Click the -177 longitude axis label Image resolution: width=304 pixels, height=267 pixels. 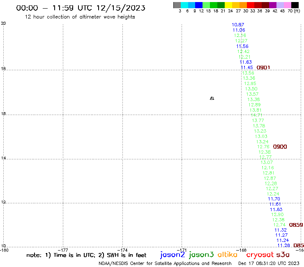[63, 250]
